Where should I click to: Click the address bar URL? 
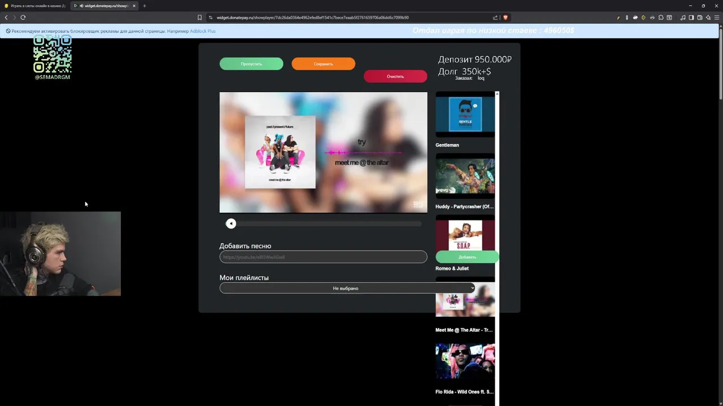(x=312, y=17)
